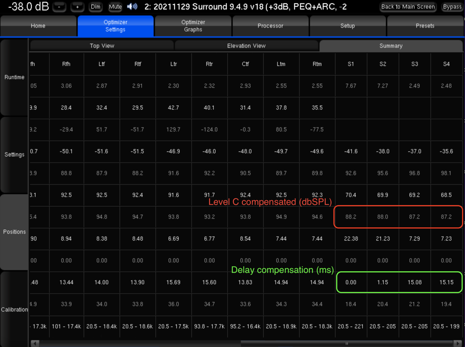Image resolution: width=465 pixels, height=347 pixels.
Task: Click the 22.38 cell under S1
Action: (351, 239)
